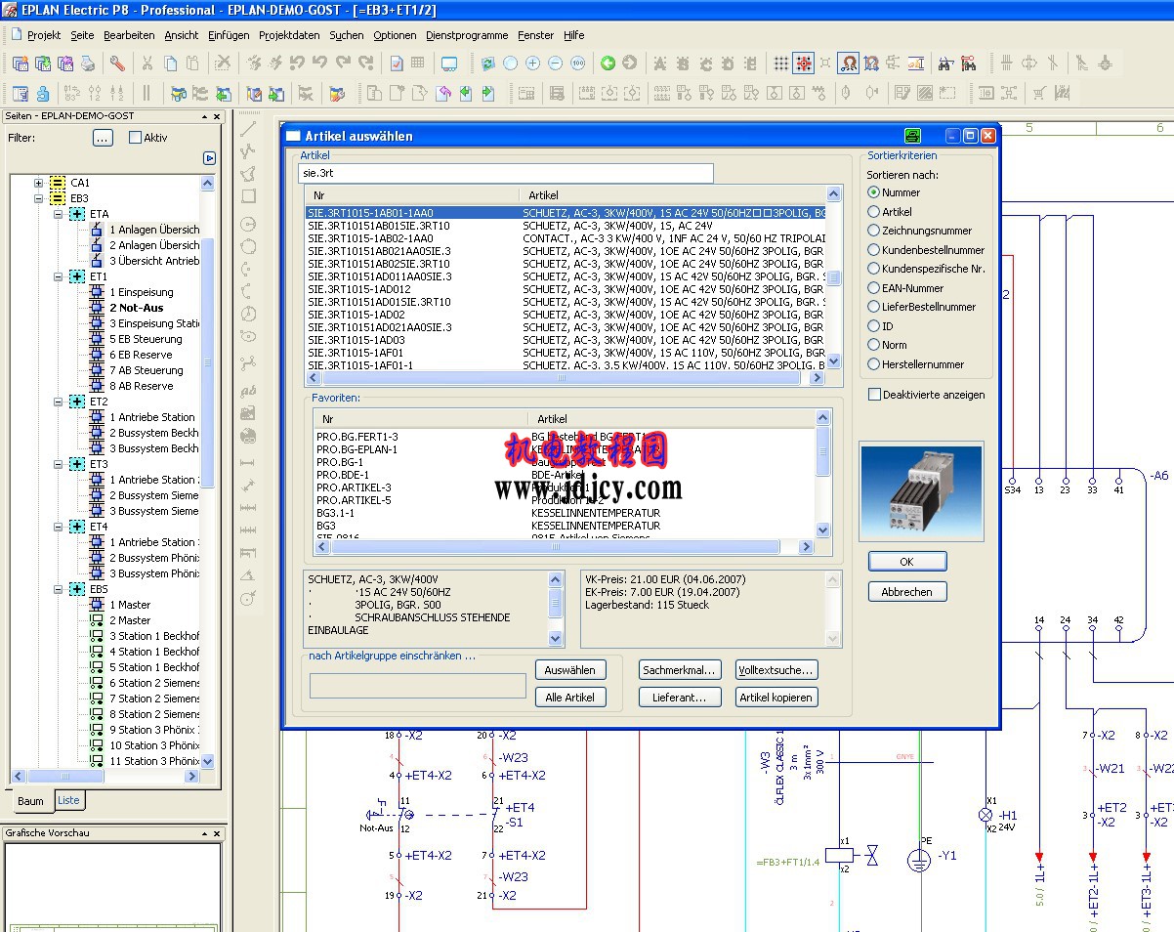The image size is (1174, 932).
Task: Click the red binoculars search icon
Action: (968, 64)
